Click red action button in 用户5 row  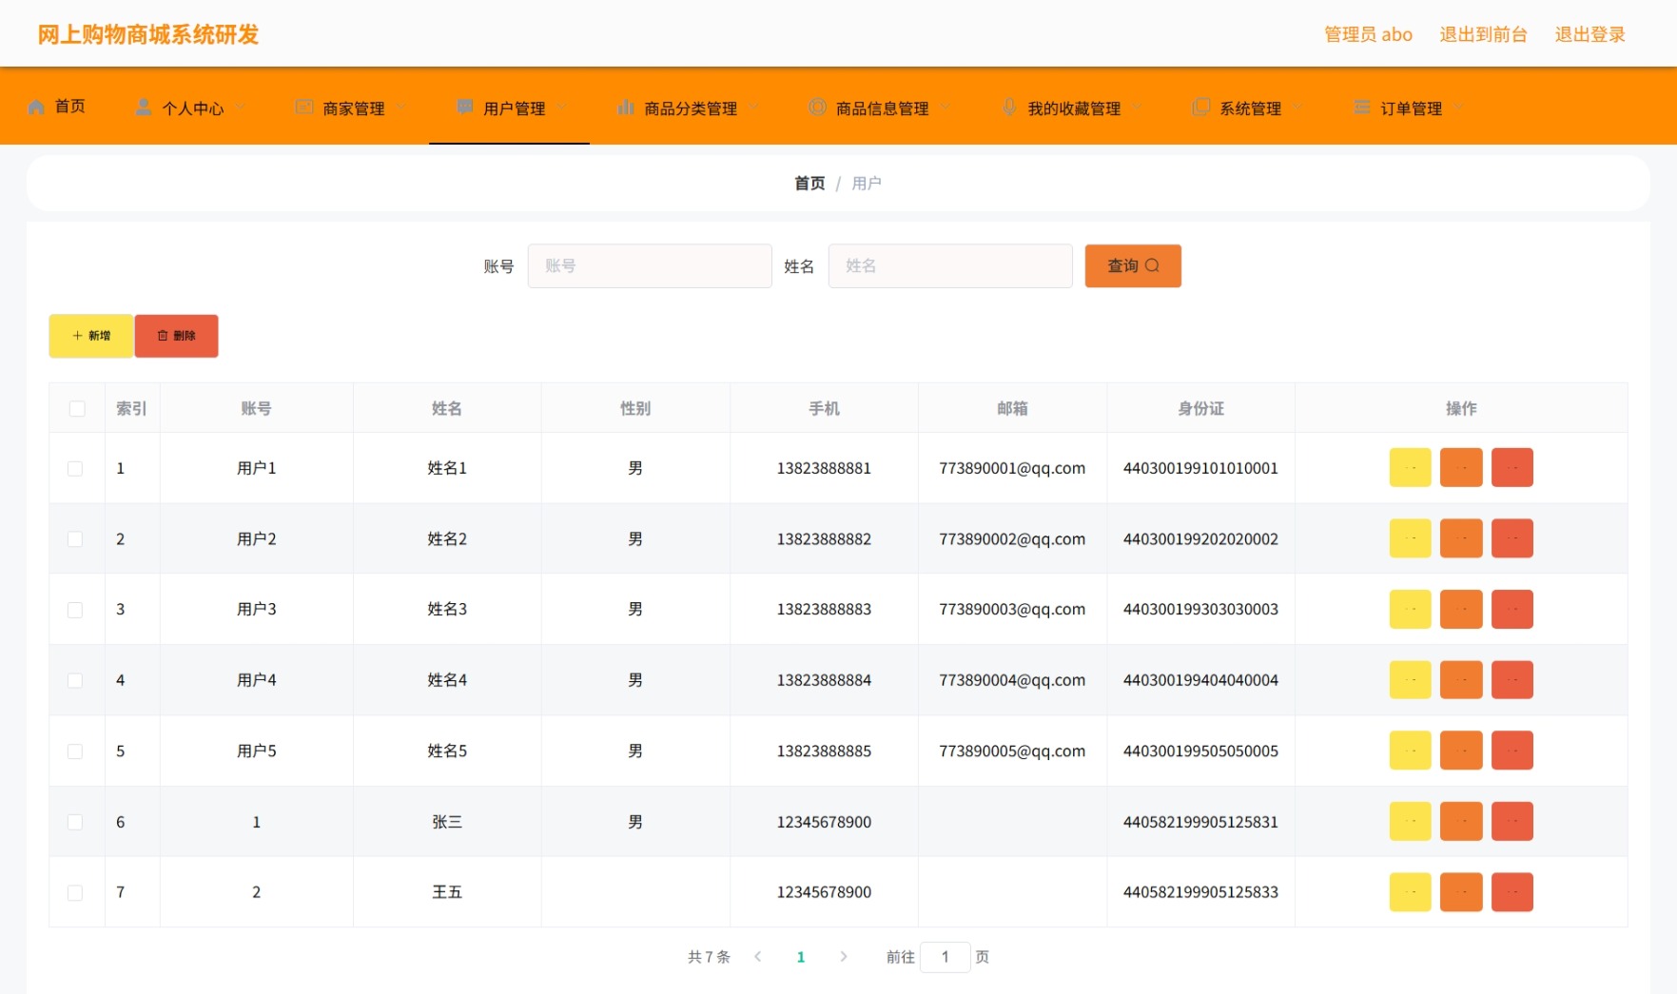[1512, 750]
